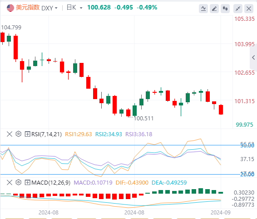Image resolution: width=257 pixels, height=219 pixels.
Task: Switch chart type with candlestick icon
Action: coord(225,9)
